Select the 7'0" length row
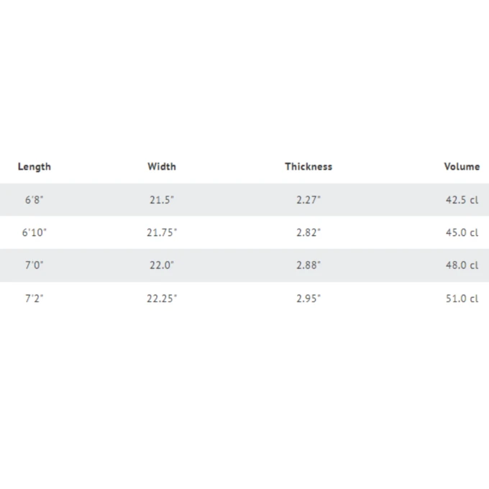Screen dimensions: 489x489 click(35, 265)
